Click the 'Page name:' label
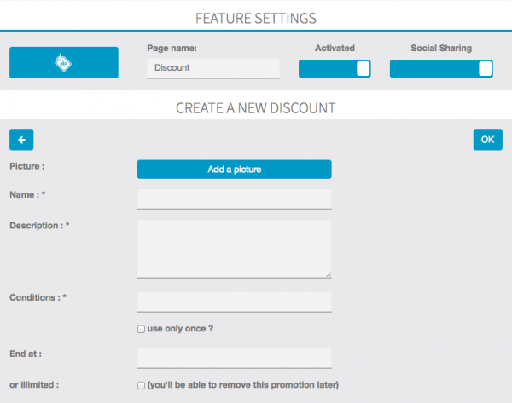Image resolution: width=512 pixels, height=403 pixels. pyautogui.click(x=172, y=49)
